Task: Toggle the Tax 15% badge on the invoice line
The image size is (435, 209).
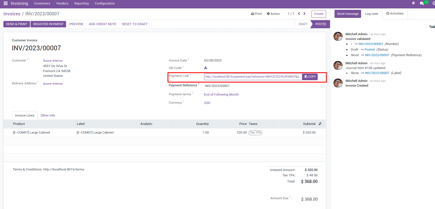Action: [x=255, y=133]
